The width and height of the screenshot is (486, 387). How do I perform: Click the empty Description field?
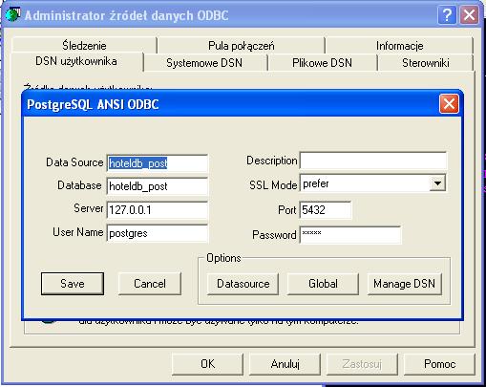click(373, 161)
